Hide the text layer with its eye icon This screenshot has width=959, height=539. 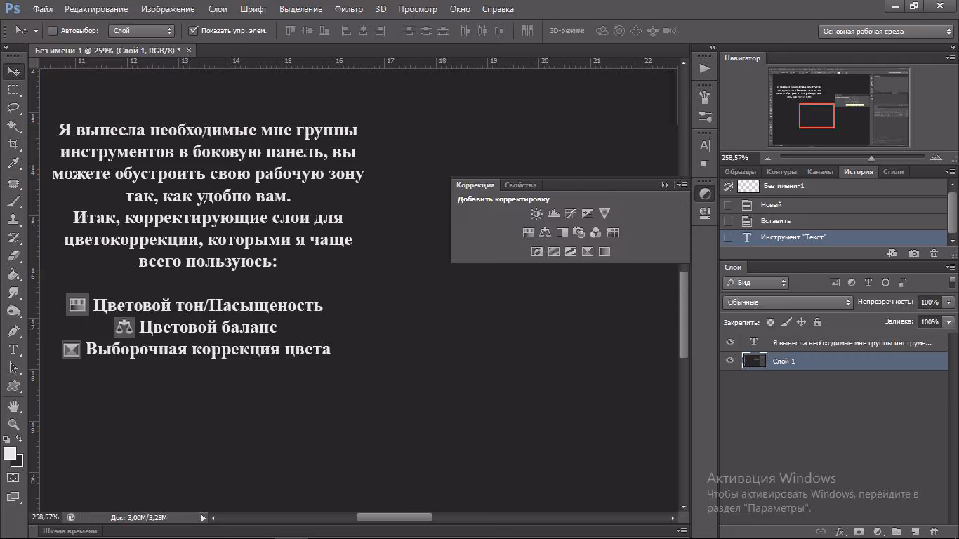coord(730,342)
